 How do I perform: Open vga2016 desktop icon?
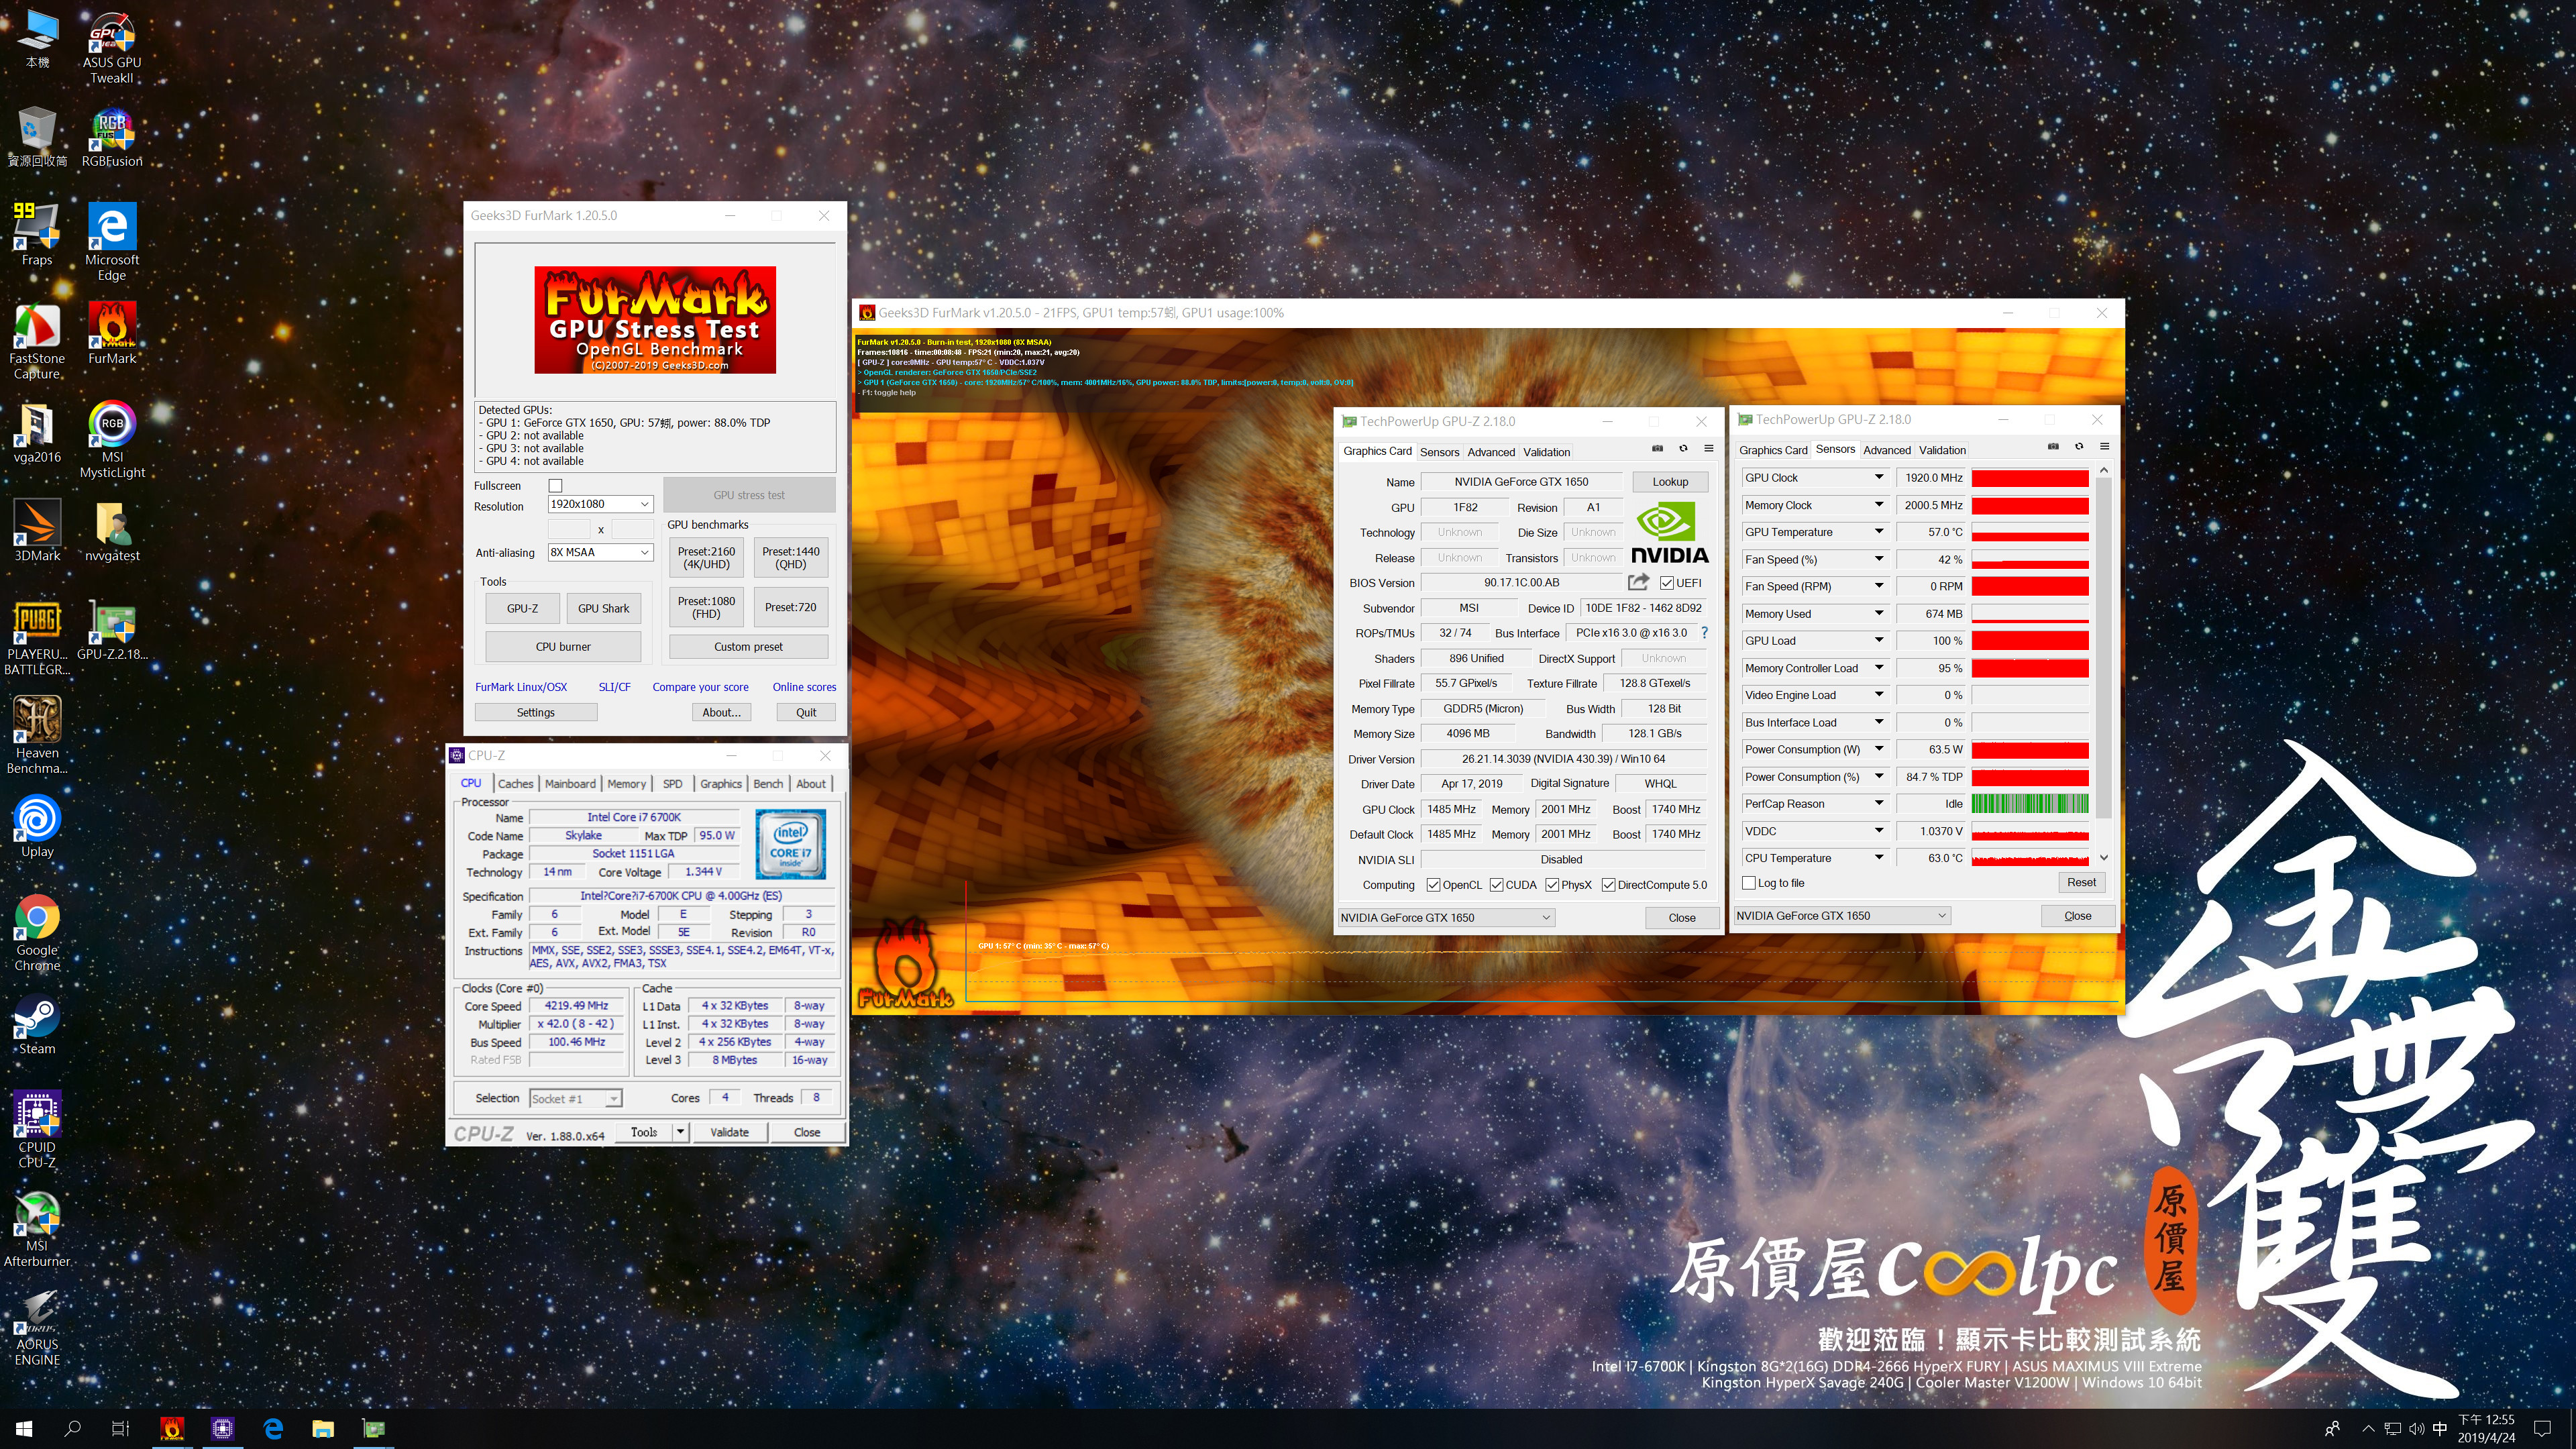[x=37, y=432]
